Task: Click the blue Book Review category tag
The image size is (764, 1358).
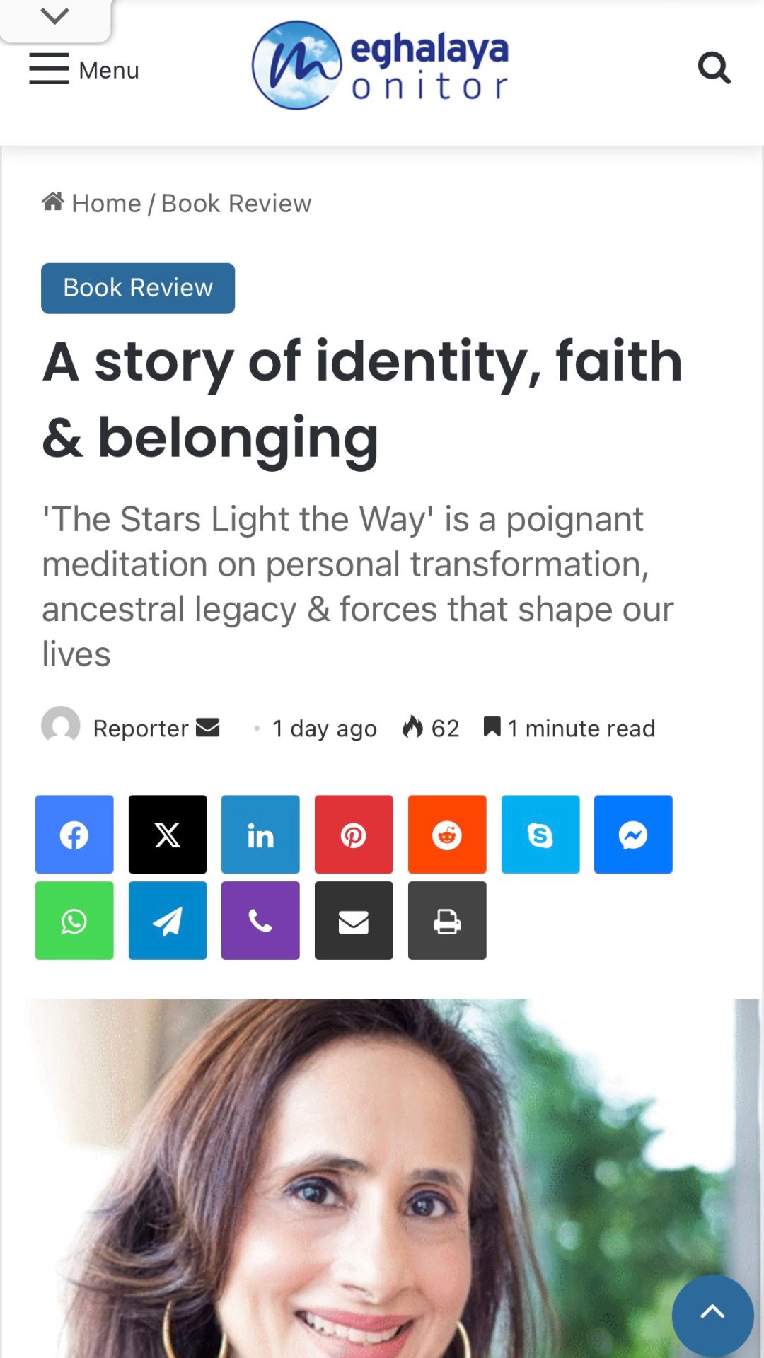Action: 138,288
